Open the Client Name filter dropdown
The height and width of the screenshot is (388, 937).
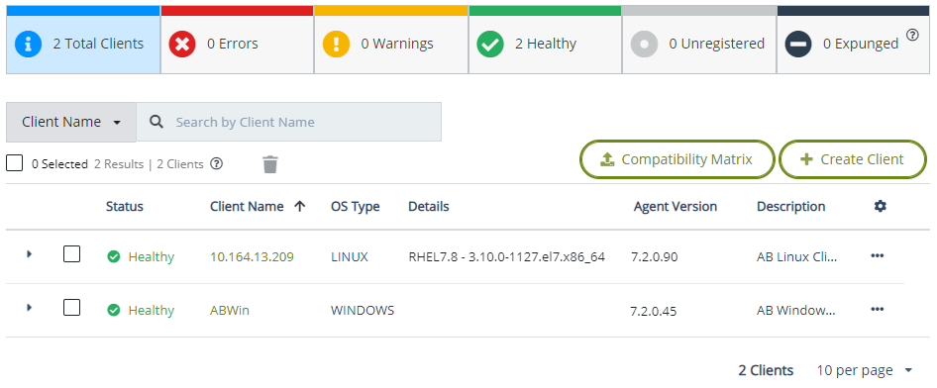[x=71, y=122]
